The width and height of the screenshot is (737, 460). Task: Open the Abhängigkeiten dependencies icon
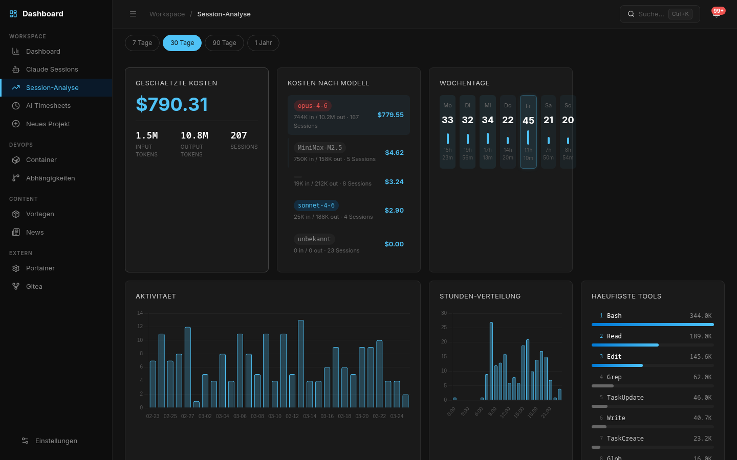pos(15,178)
